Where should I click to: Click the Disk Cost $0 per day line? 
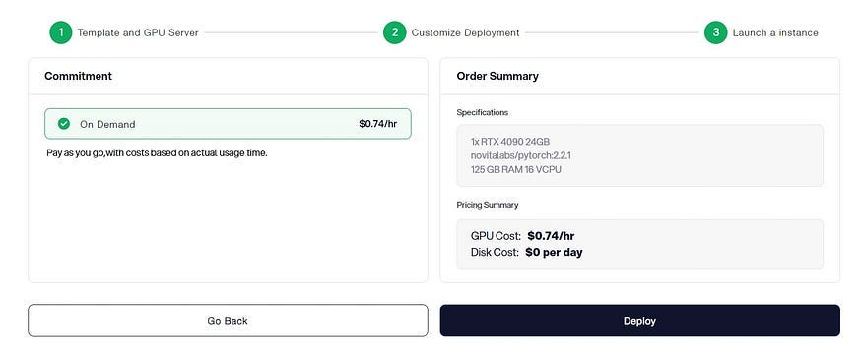click(x=527, y=253)
